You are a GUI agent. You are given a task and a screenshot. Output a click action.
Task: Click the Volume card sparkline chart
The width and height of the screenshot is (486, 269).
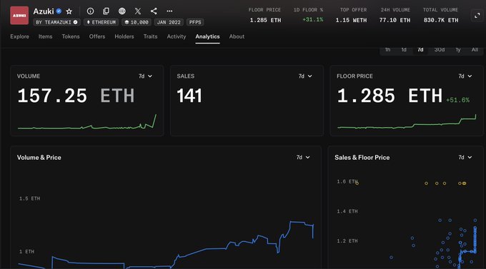coord(87,122)
